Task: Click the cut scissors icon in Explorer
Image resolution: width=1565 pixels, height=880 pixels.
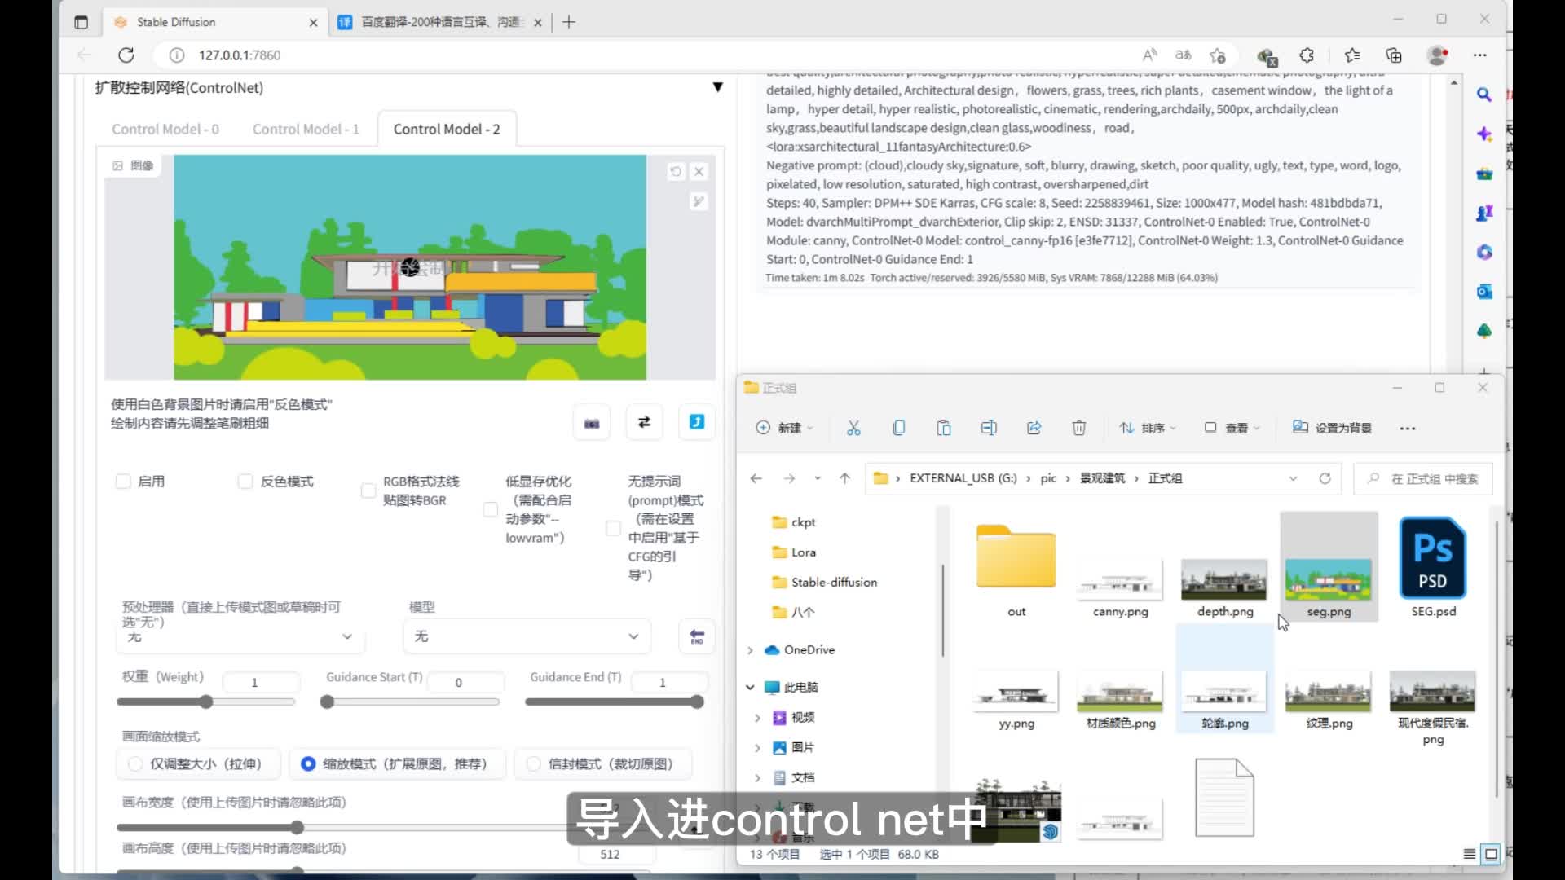Action: (x=853, y=428)
